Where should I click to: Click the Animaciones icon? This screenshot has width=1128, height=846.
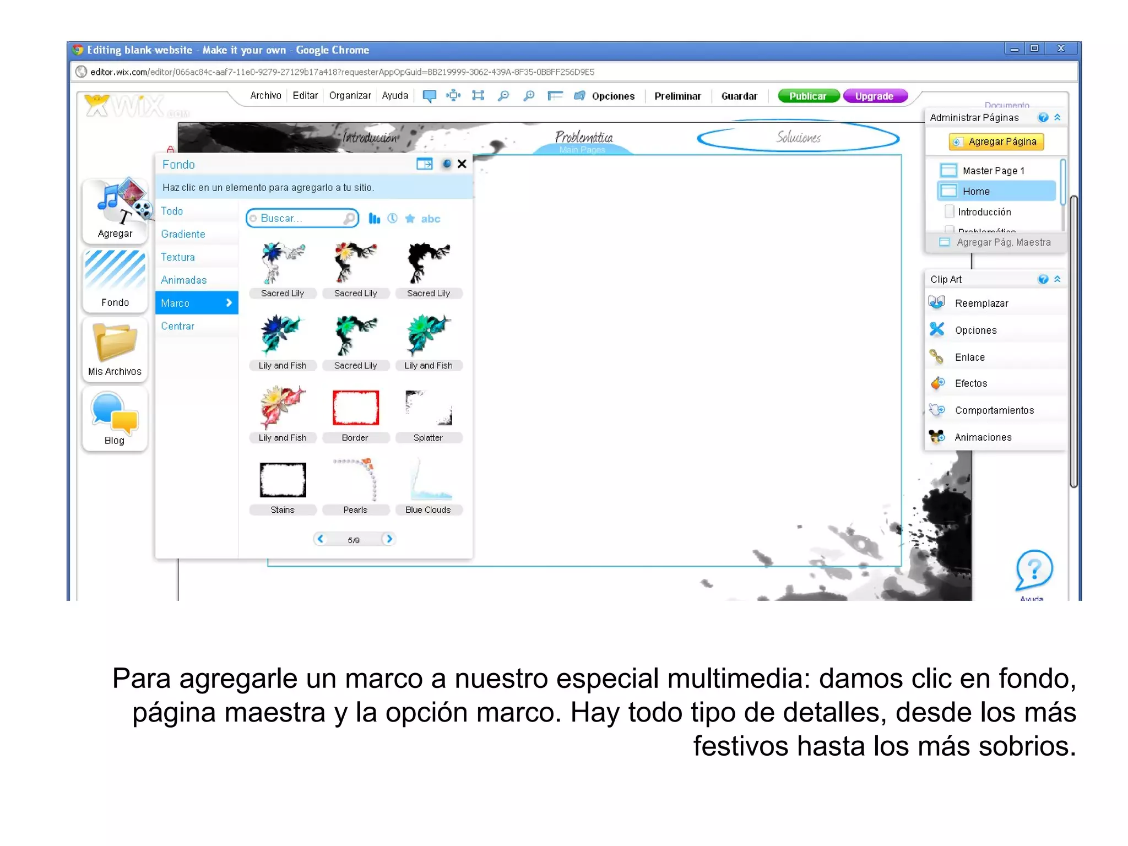(937, 437)
